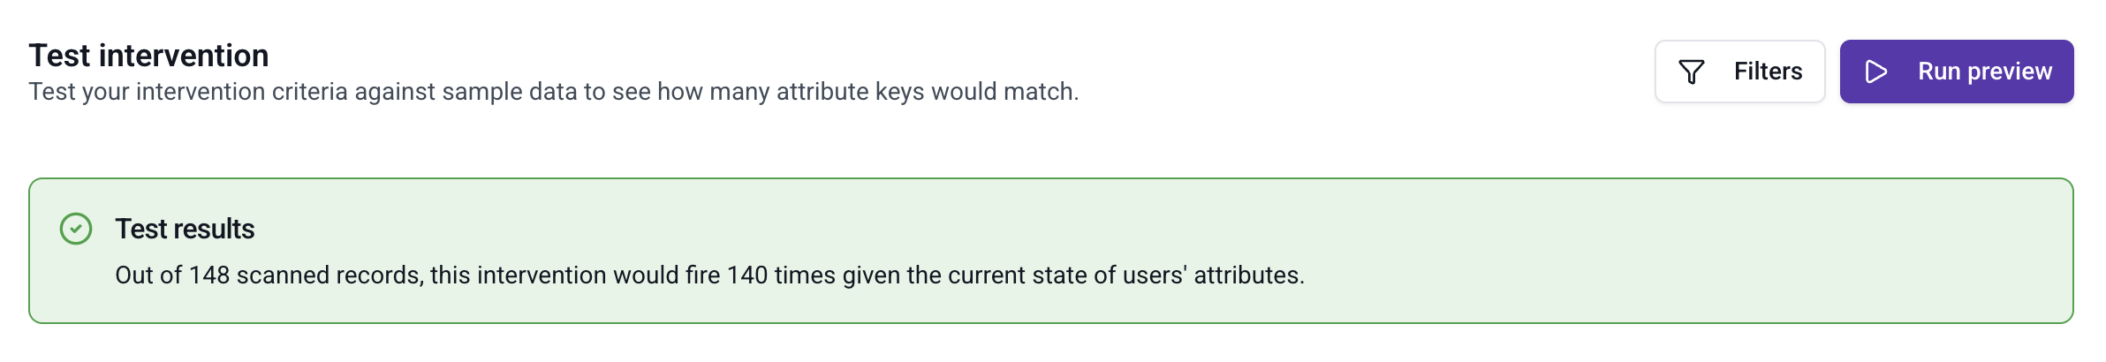Click the green checkmark circle icon
The image size is (2106, 362).
pyautogui.click(x=76, y=229)
